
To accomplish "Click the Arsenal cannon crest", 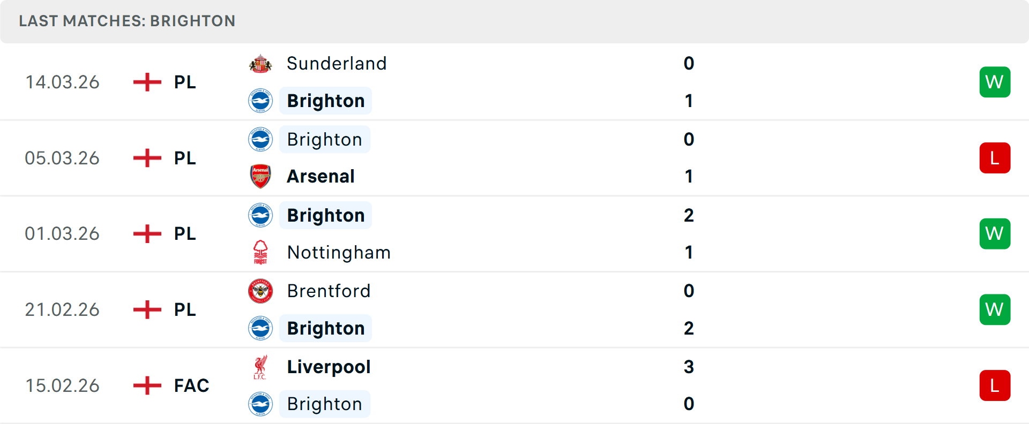I will 260,176.
